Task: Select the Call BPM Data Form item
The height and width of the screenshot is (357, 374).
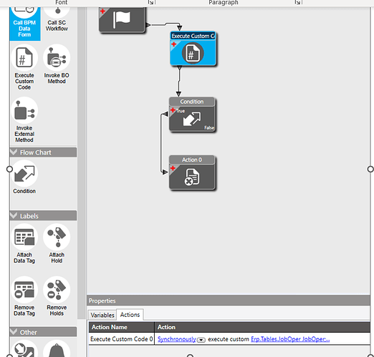Action: pos(24,23)
